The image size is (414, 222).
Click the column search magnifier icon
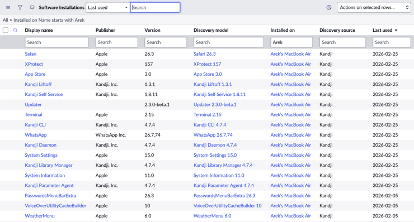tap(15, 30)
